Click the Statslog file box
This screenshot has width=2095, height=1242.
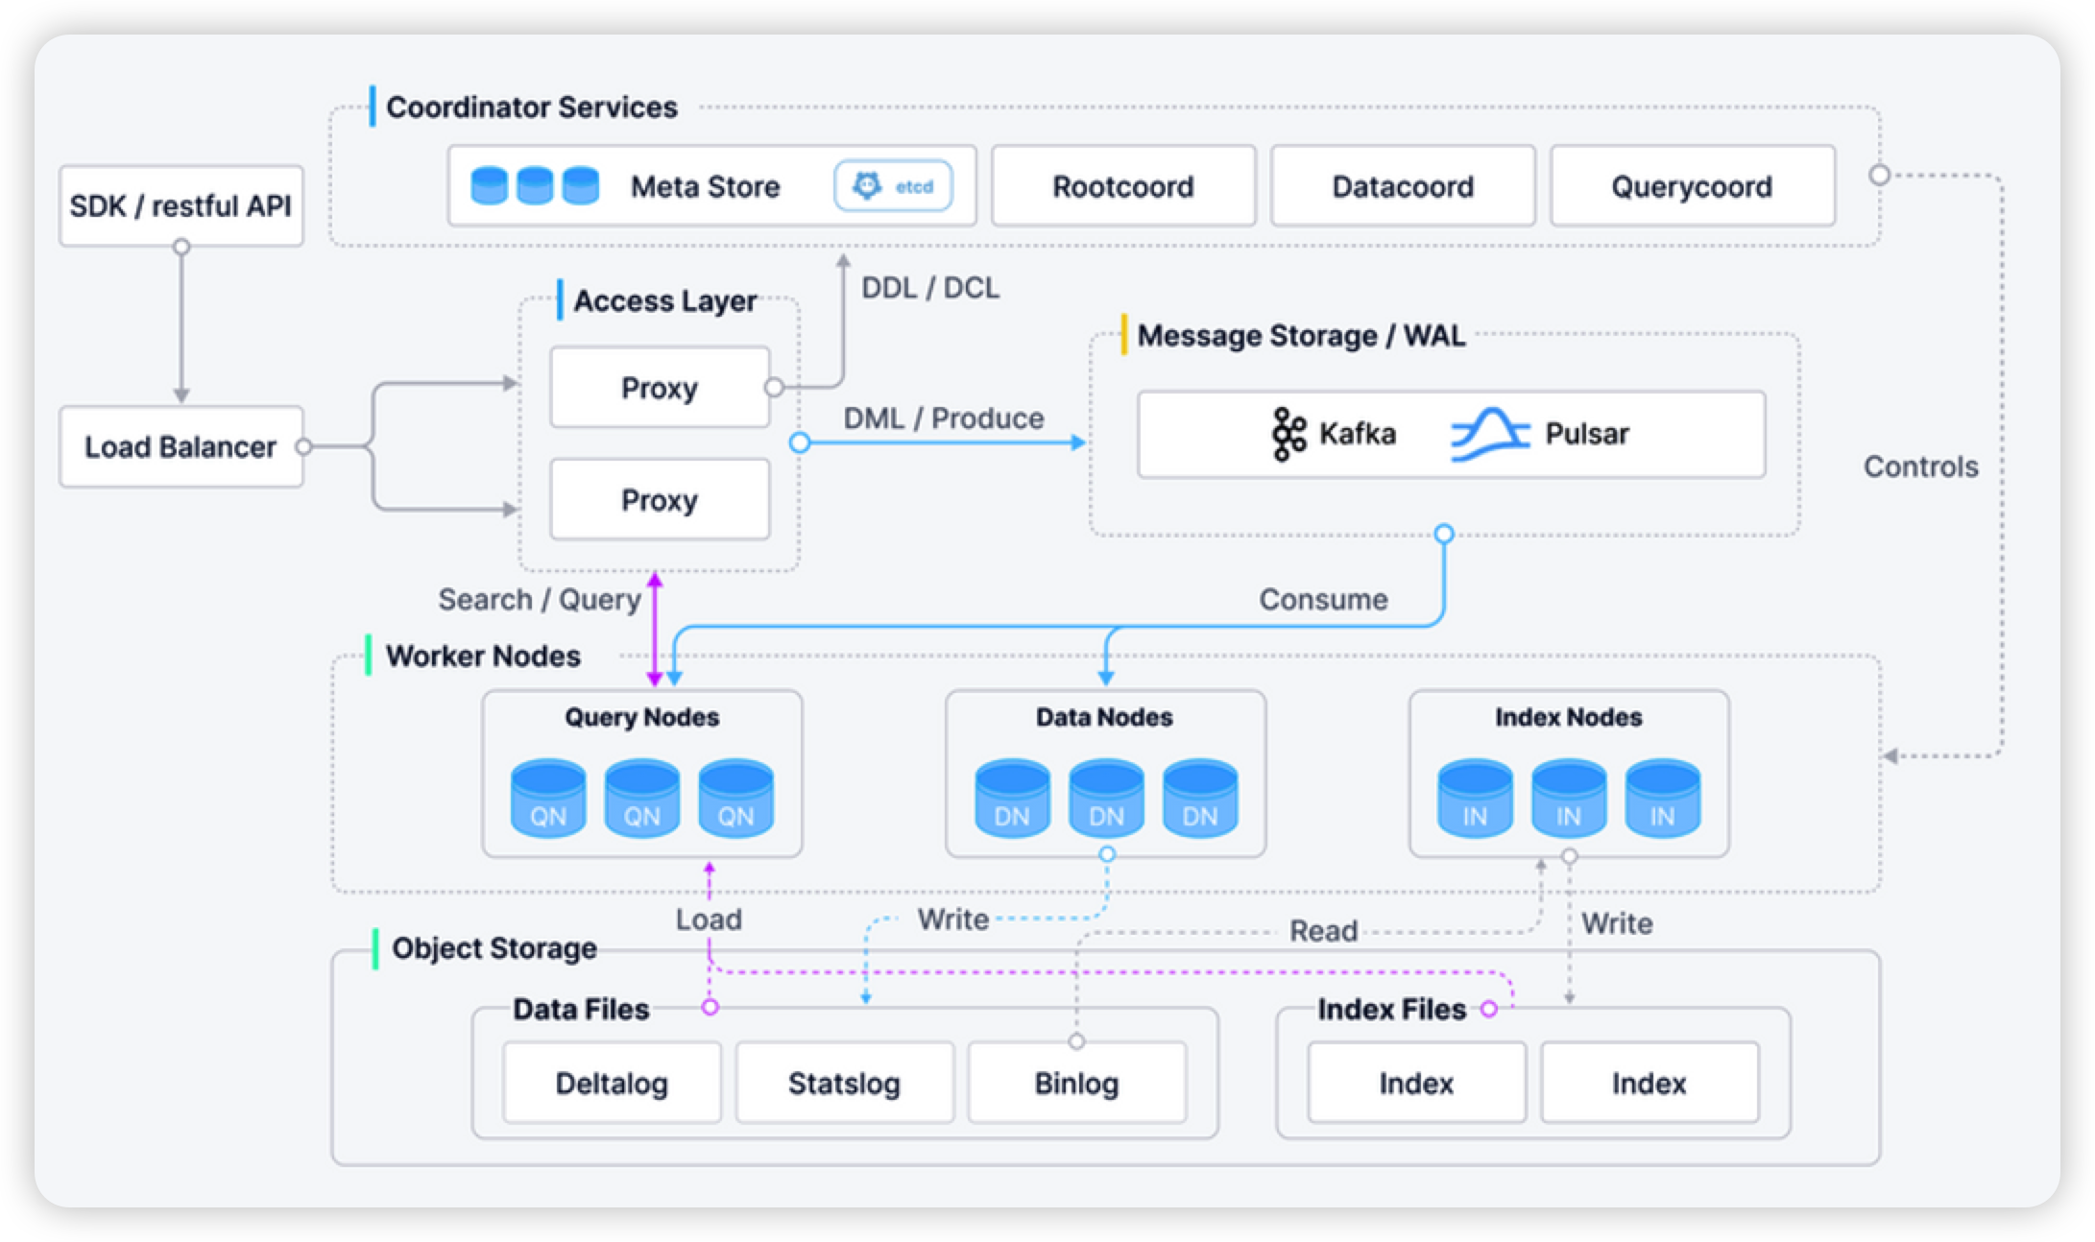[x=844, y=1084]
